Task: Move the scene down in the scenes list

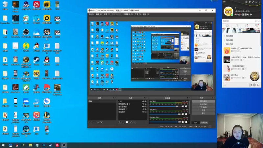Action: pyautogui.click(x=102, y=122)
